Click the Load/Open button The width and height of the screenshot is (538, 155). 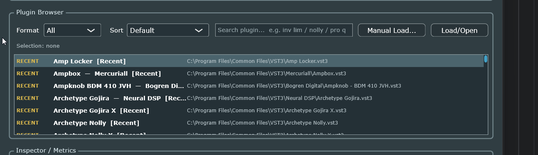click(x=459, y=30)
